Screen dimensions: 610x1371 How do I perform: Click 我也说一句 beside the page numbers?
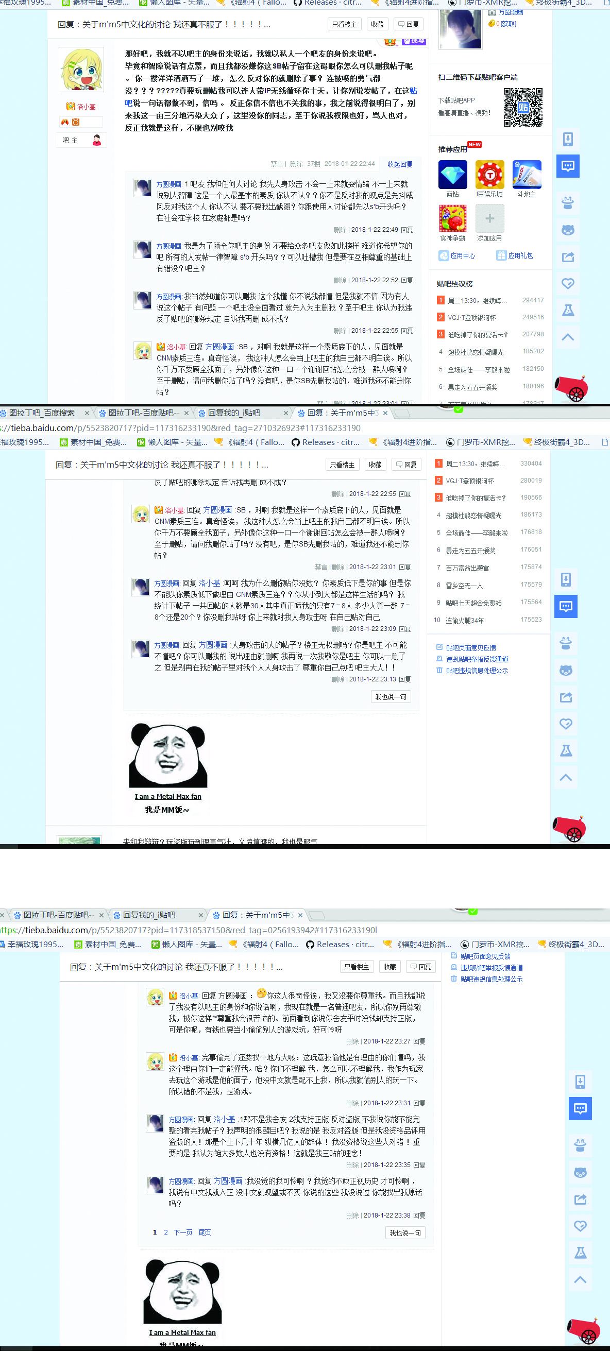[x=405, y=1232]
